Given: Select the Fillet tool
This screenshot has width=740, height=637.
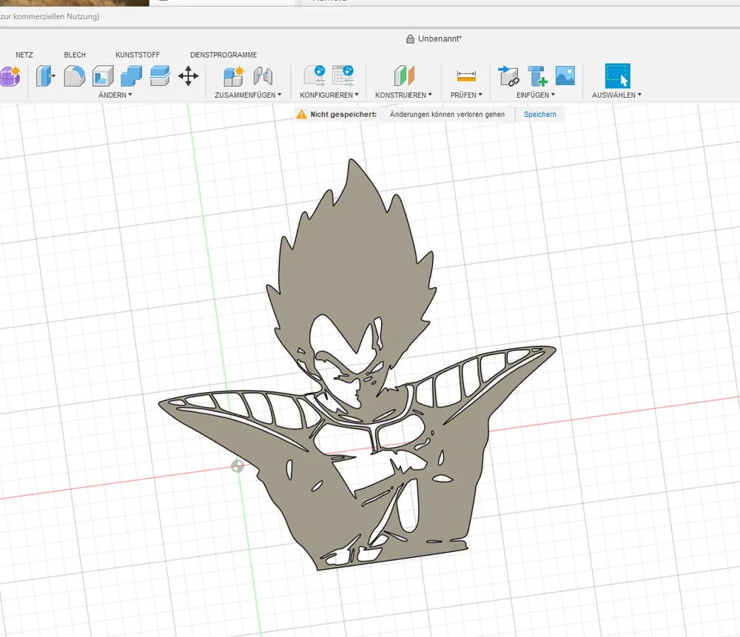Looking at the screenshot, I should pyautogui.click(x=74, y=76).
